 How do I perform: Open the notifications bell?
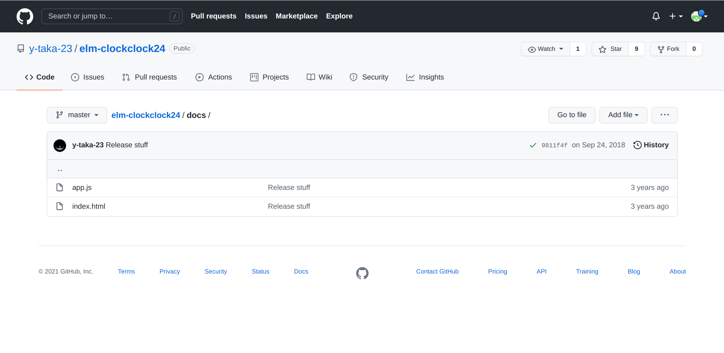tap(656, 16)
